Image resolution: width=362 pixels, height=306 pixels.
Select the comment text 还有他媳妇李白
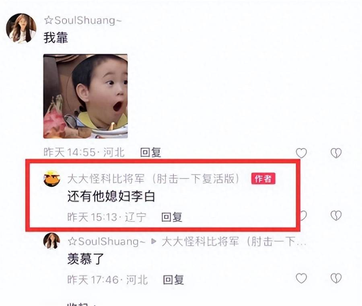tap(111, 197)
